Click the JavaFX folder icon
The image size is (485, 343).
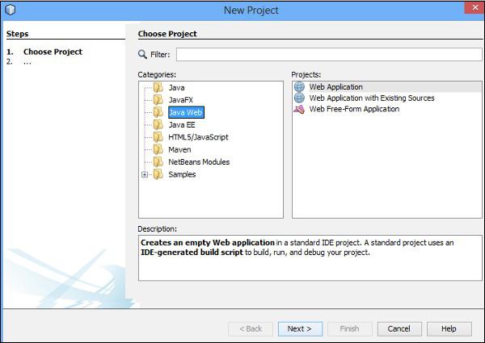158,99
